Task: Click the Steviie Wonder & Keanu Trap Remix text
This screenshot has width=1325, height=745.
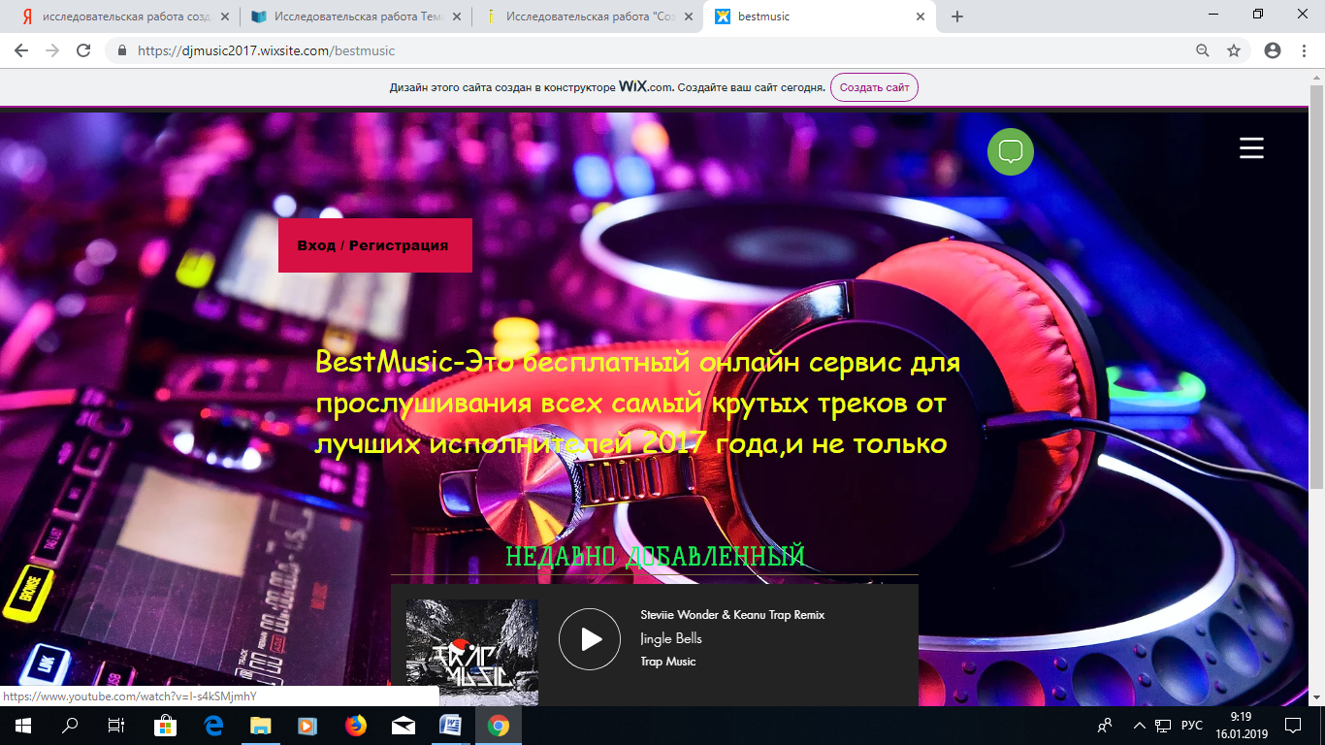Action: [732, 615]
